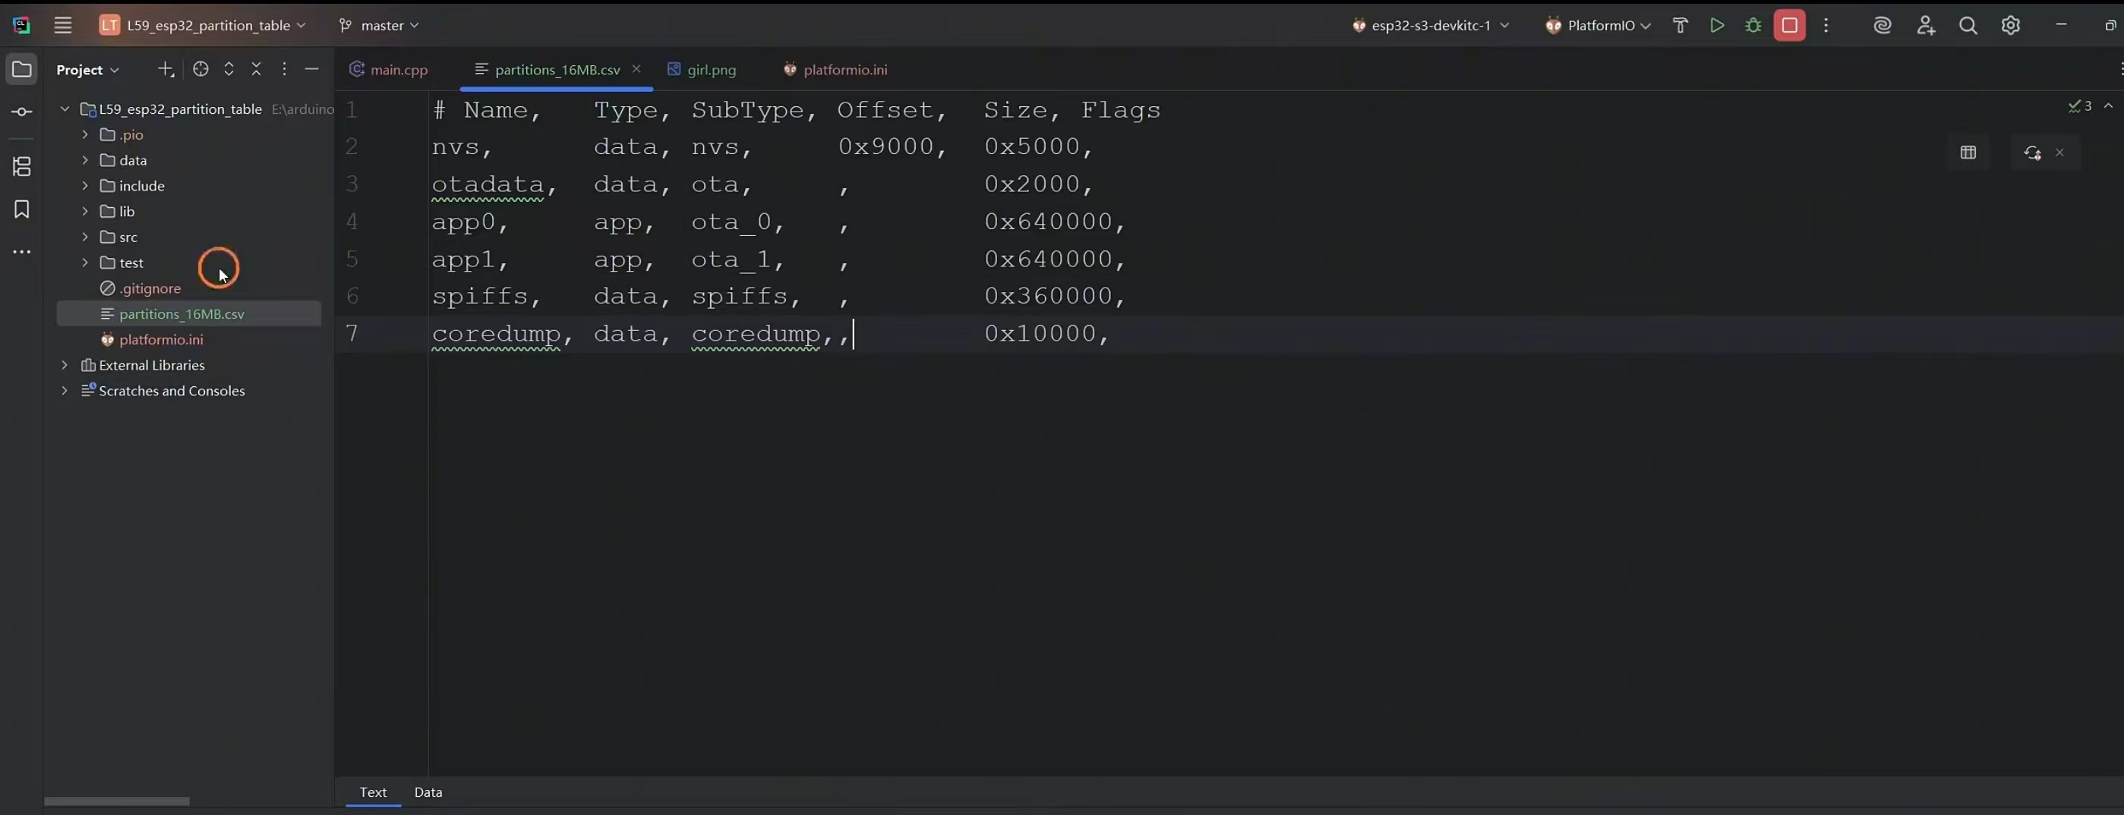Open the Bookmarks tool window
Image resolution: width=2124 pixels, height=815 pixels.
[x=22, y=209]
